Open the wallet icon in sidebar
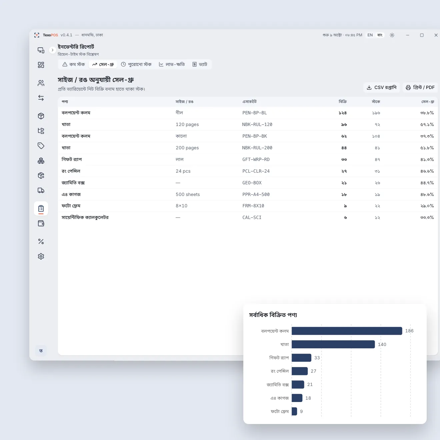This screenshot has height=440, width=440. pos(41,223)
